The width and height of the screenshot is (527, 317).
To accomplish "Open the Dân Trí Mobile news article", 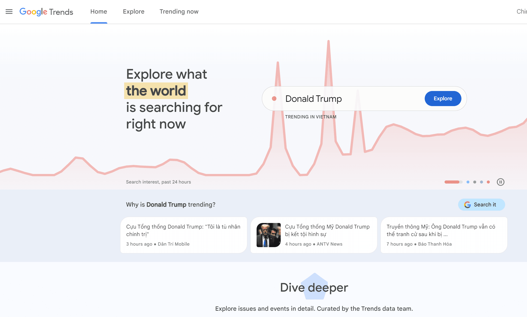I will (184, 235).
